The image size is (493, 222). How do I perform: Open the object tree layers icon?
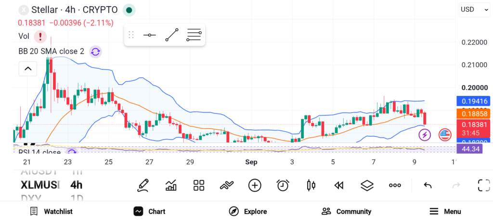tap(366, 185)
